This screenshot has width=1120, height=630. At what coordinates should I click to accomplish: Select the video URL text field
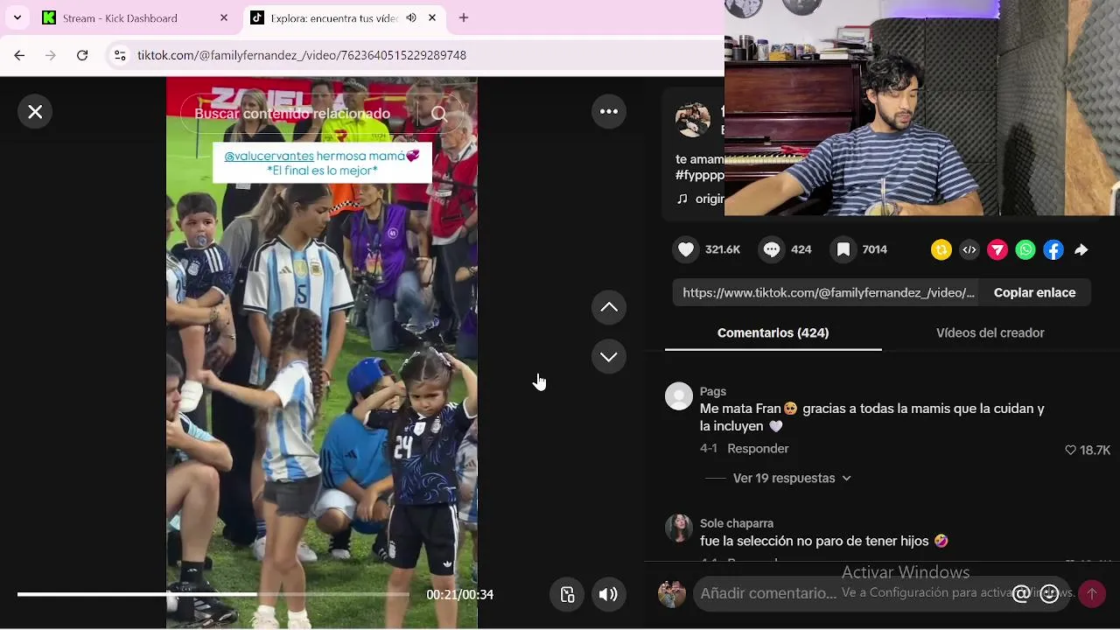click(828, 293)
